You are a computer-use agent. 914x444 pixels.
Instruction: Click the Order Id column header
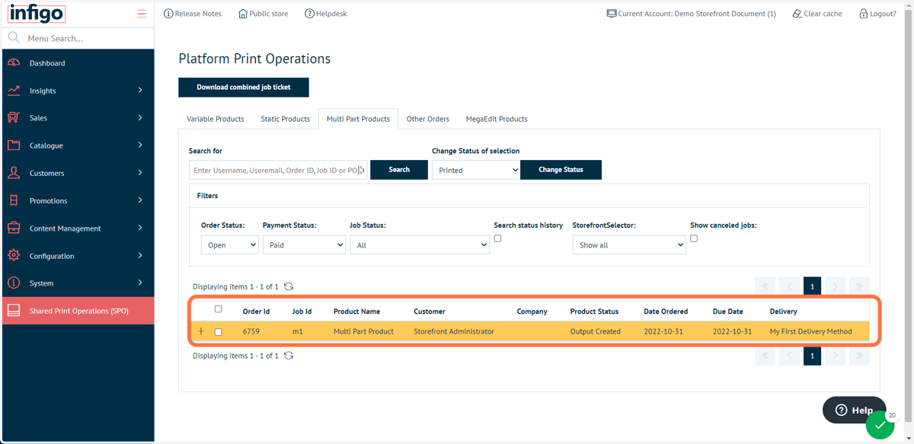tap(256, 311)
